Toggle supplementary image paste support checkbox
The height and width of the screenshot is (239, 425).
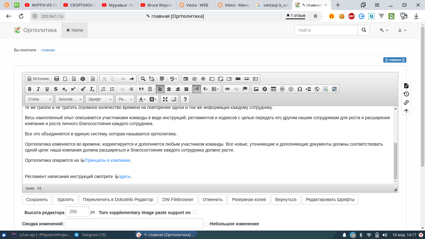click(195, 213)
